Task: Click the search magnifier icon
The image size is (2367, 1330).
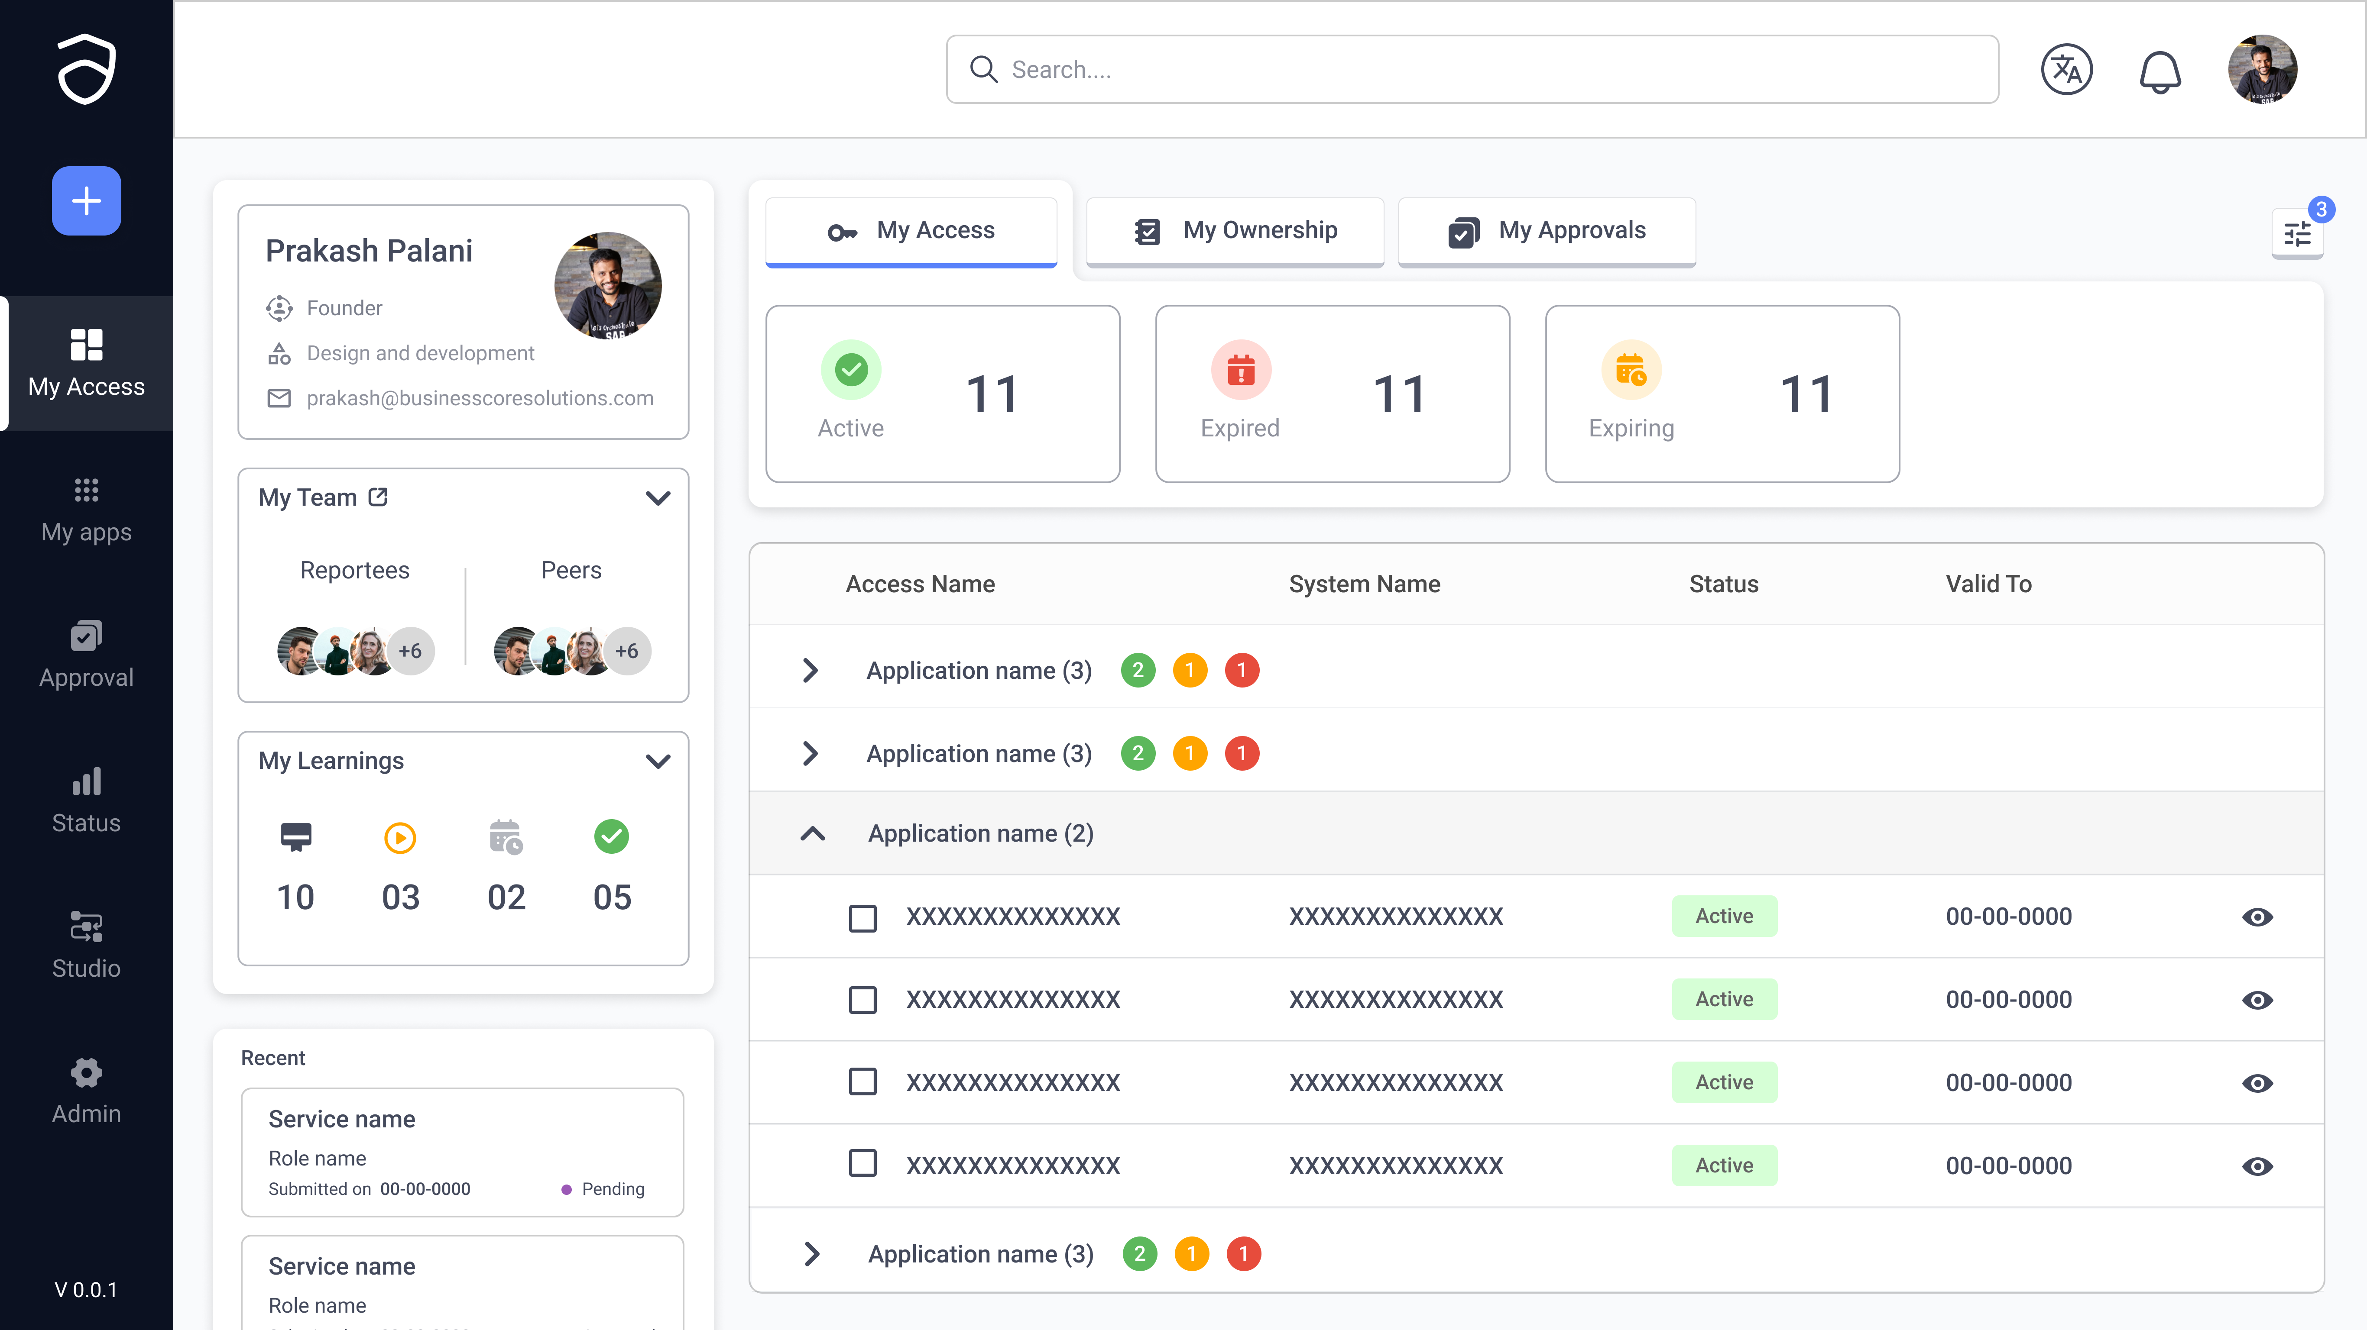Action: 983,69
